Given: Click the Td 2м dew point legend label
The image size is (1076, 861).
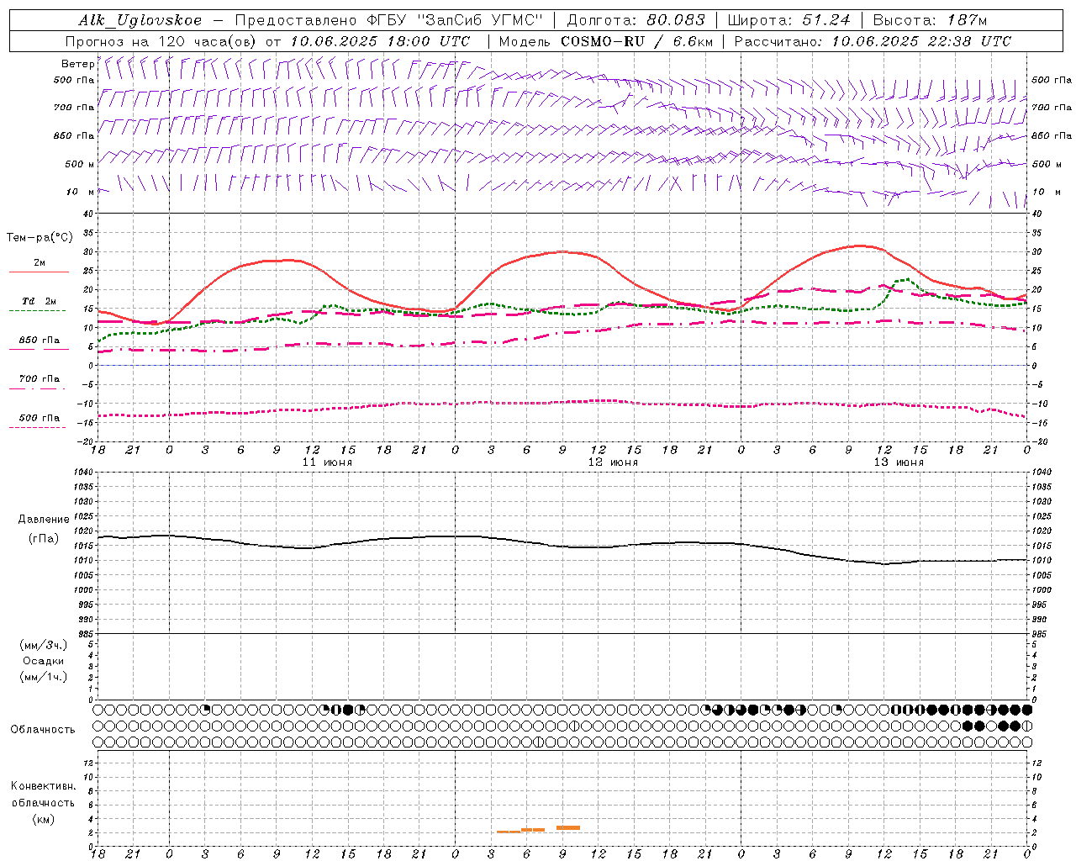Looking at the screenshot, I should point(40,301).
